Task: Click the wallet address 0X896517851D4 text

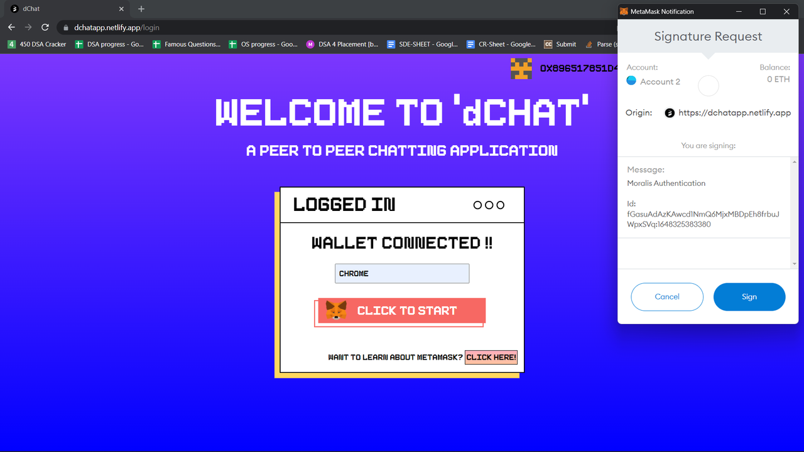Action: [x=579, y=68]
